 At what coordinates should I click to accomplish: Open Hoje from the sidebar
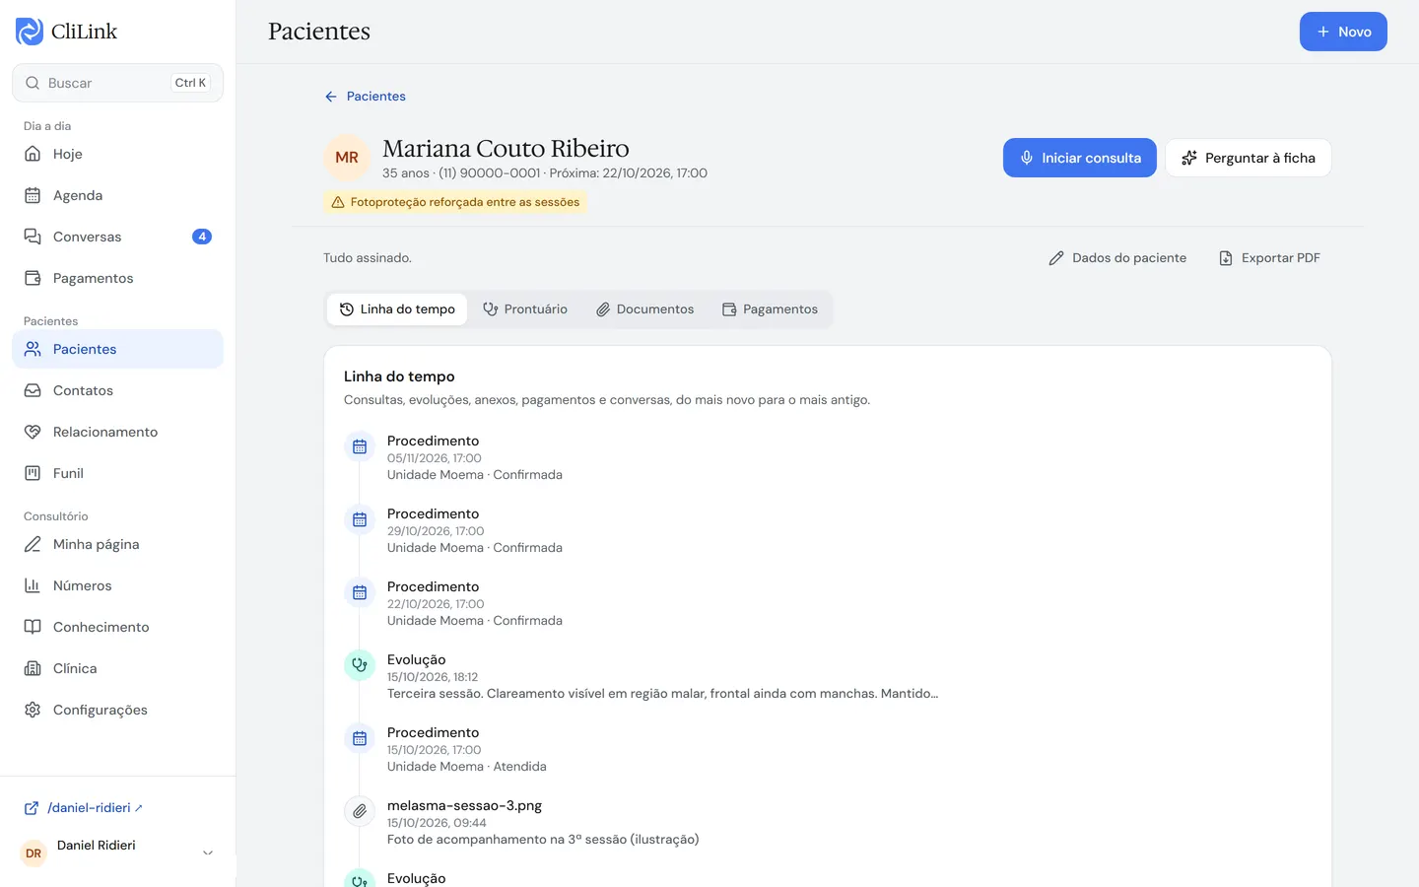pos(117,154)
